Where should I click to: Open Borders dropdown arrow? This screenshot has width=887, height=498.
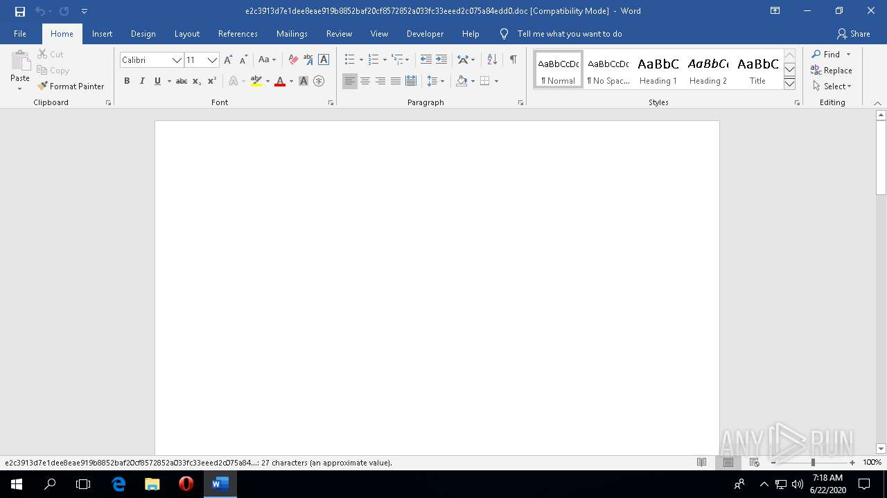pyautogui.click(x=496, y=81)
